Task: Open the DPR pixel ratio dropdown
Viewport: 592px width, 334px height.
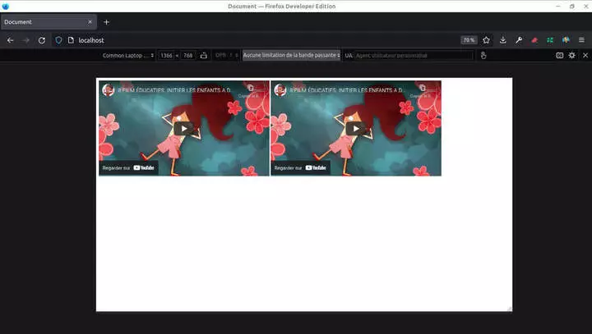Action: point(227,56)
